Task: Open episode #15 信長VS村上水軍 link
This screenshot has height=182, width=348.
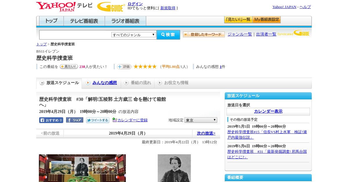Action: pos(267,135)
